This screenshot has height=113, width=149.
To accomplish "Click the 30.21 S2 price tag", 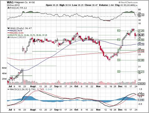I will 141,72.
